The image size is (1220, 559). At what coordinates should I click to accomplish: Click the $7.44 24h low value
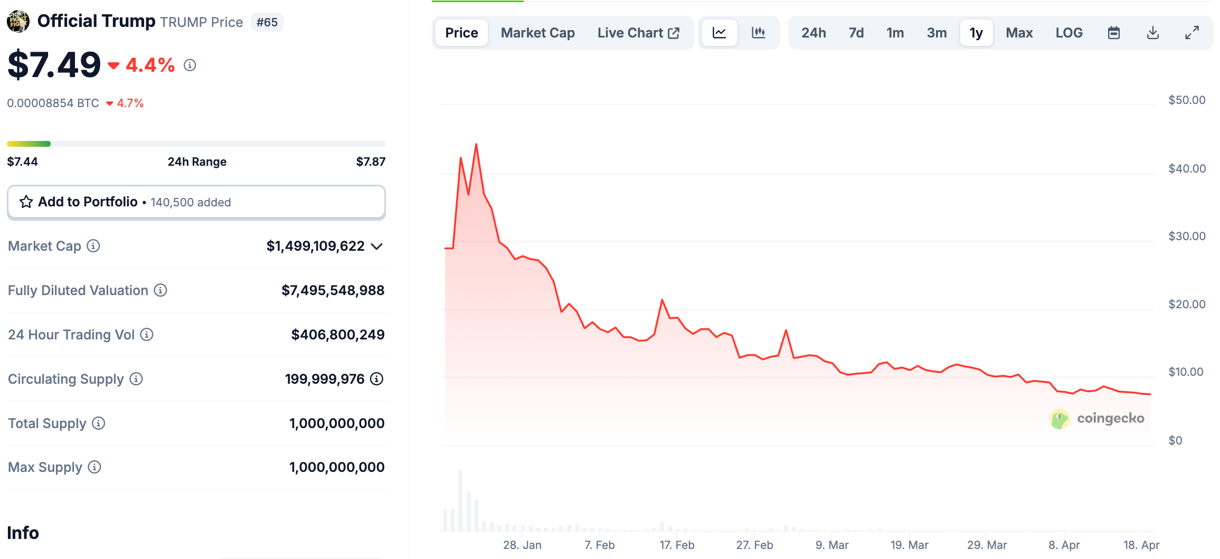pos(22,162)
